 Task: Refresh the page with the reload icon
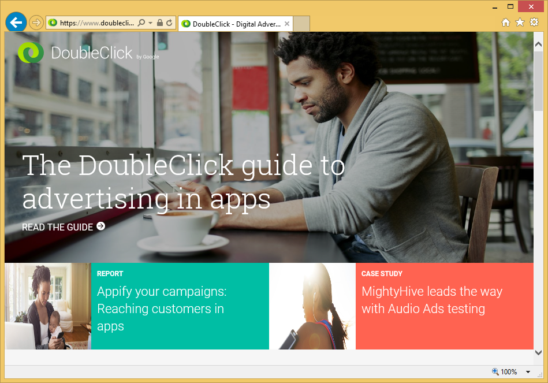click(x=169, y=23)
